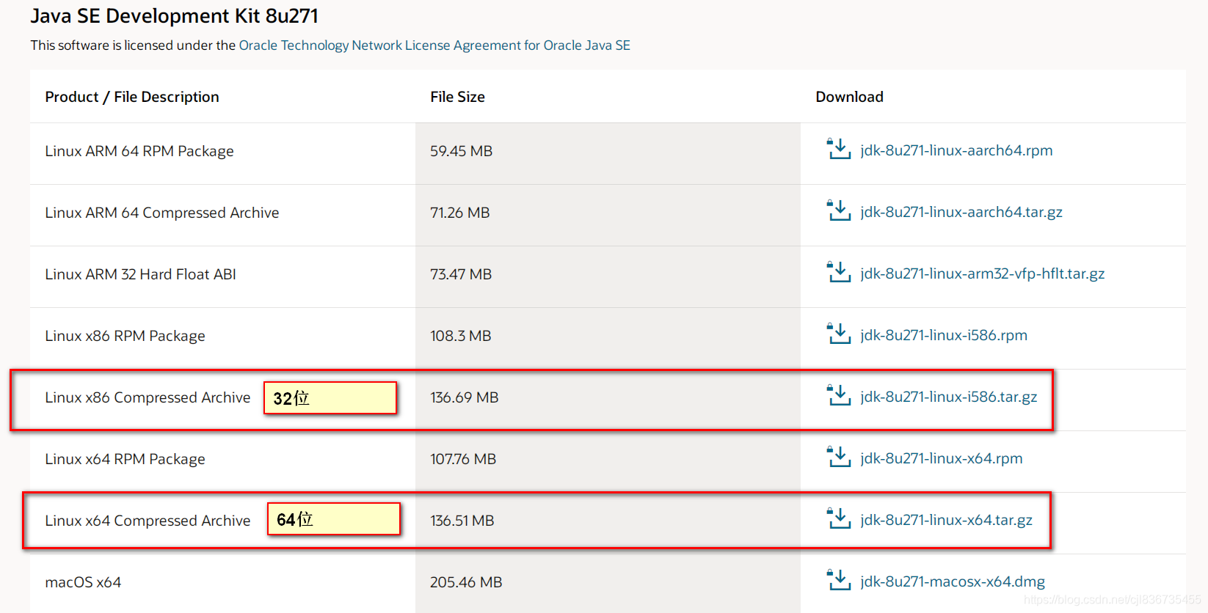Download jdk-8u271-linux-aarch64.rpm link
The width and height of the screenshot is (1208, 613).
point(956,150)
